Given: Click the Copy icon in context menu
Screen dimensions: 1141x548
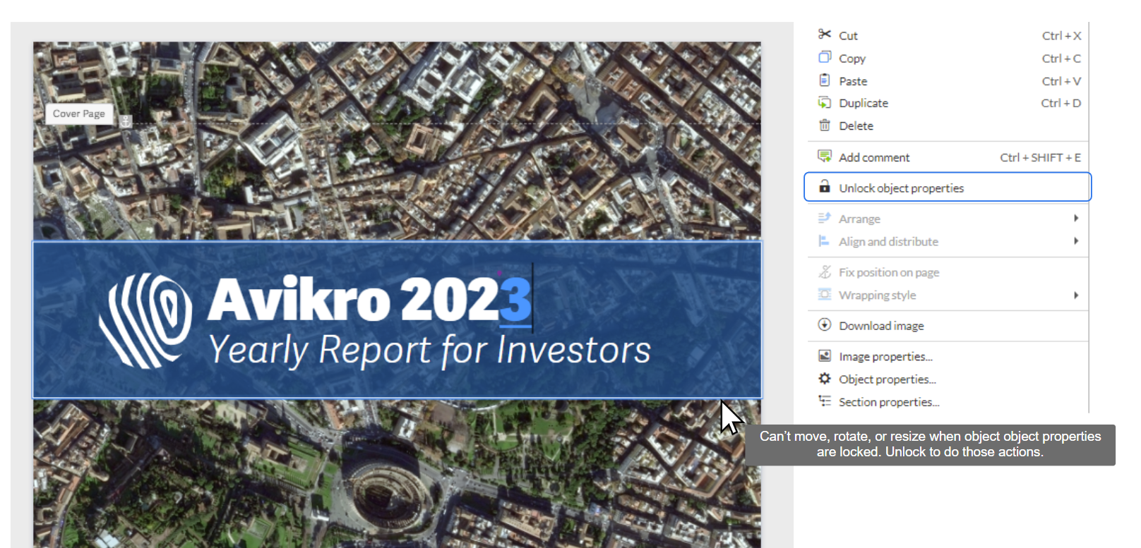Looking at the screenshot, I should (824, 57).
